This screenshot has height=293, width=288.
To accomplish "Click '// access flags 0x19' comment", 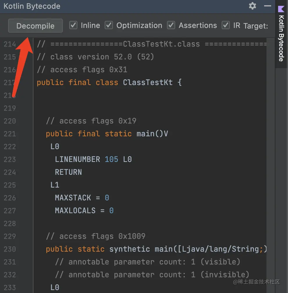I will [x=91, y=121].
